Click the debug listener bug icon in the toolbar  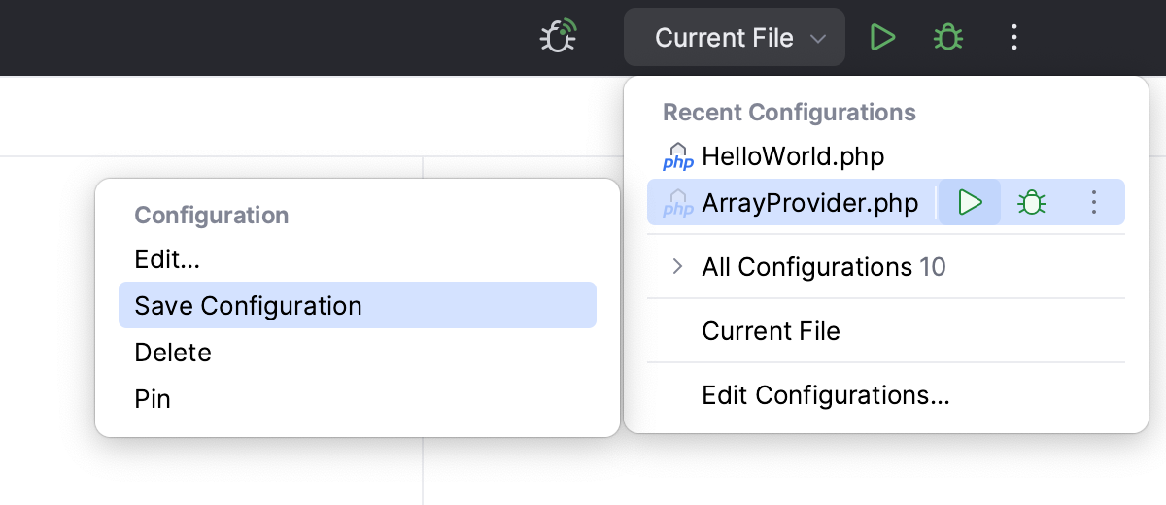tap(558, 38)
